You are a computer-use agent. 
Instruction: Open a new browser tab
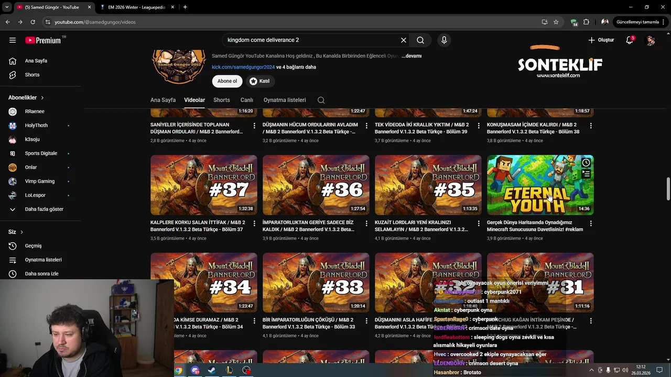coord(185,7)
